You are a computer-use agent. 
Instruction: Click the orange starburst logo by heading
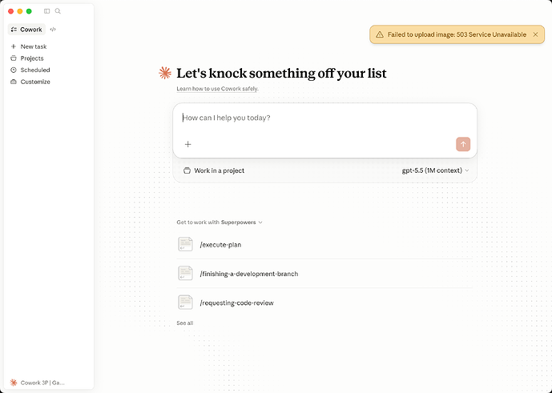(165, 73)
